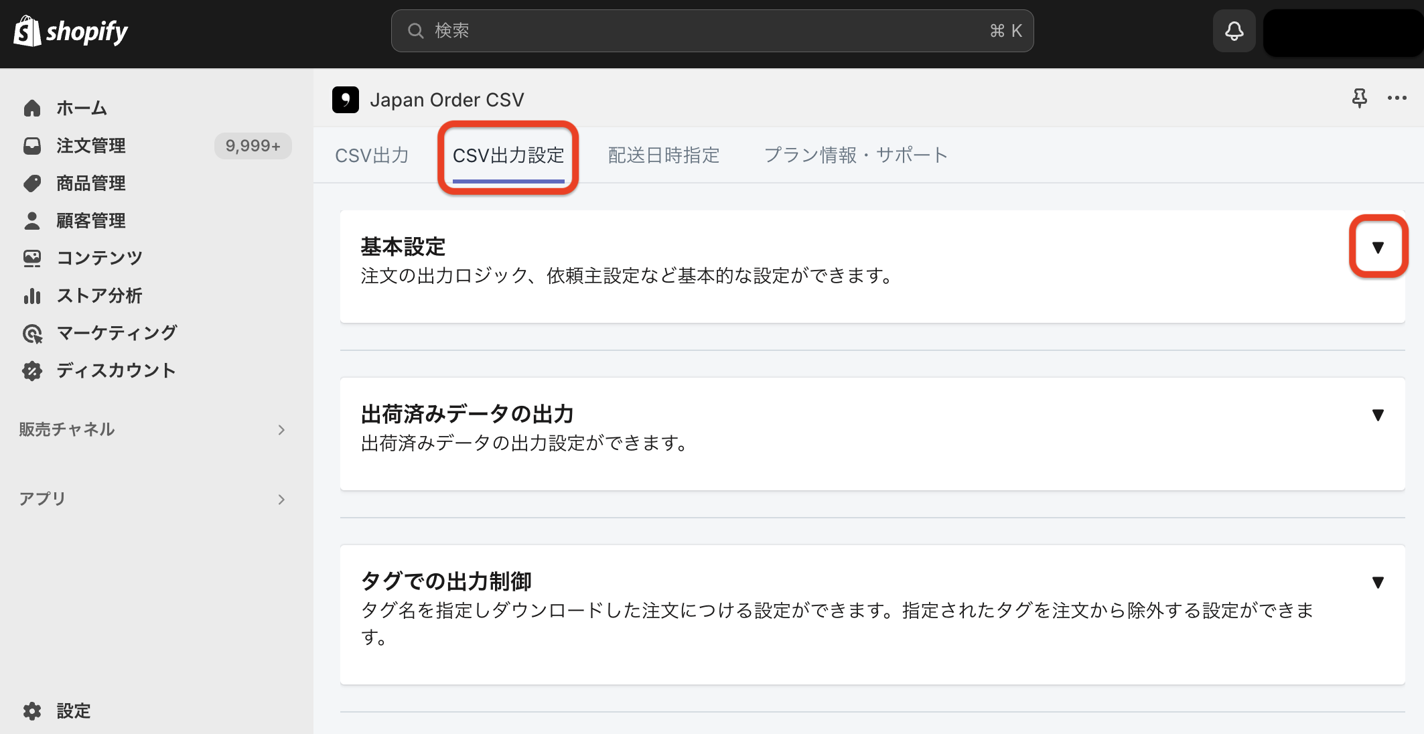Expand the タグでの出力制御 section
1424x734 pixels.
coord(1378,582)
